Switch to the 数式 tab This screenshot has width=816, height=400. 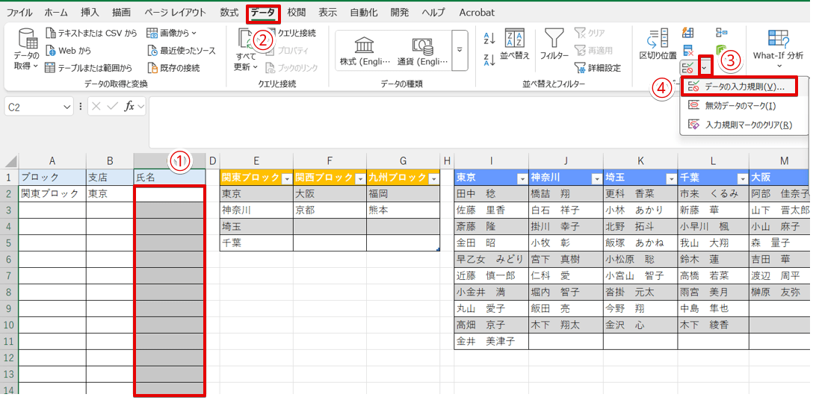(229, 13)
